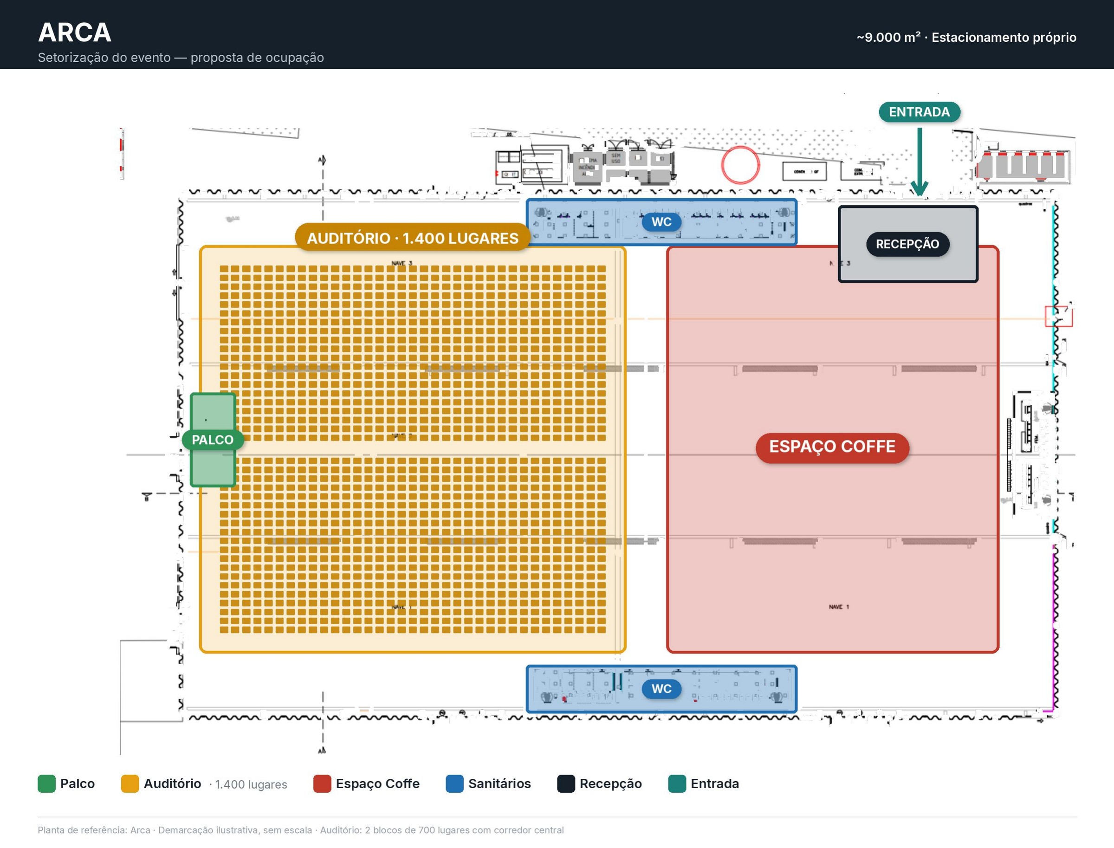Click the ARCA title
1114x848 pixels.
(x=75, y=33)
